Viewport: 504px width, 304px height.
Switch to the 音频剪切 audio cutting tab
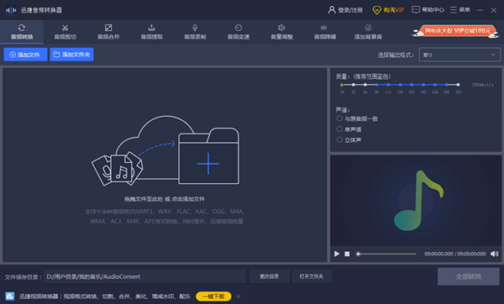coord(66,32)
